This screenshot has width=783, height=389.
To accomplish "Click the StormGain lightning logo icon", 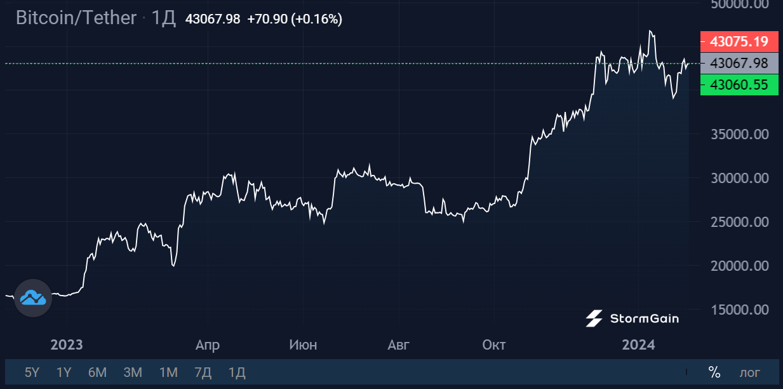I will coord(594,318).
